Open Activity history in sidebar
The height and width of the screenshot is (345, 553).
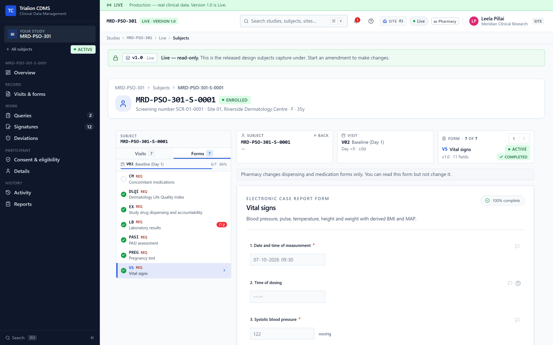[x=50, y=193]
